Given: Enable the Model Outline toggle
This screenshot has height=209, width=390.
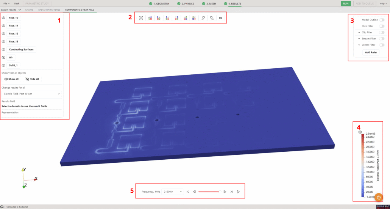Looking at the screenshot, I should click(x=382, y=20).
